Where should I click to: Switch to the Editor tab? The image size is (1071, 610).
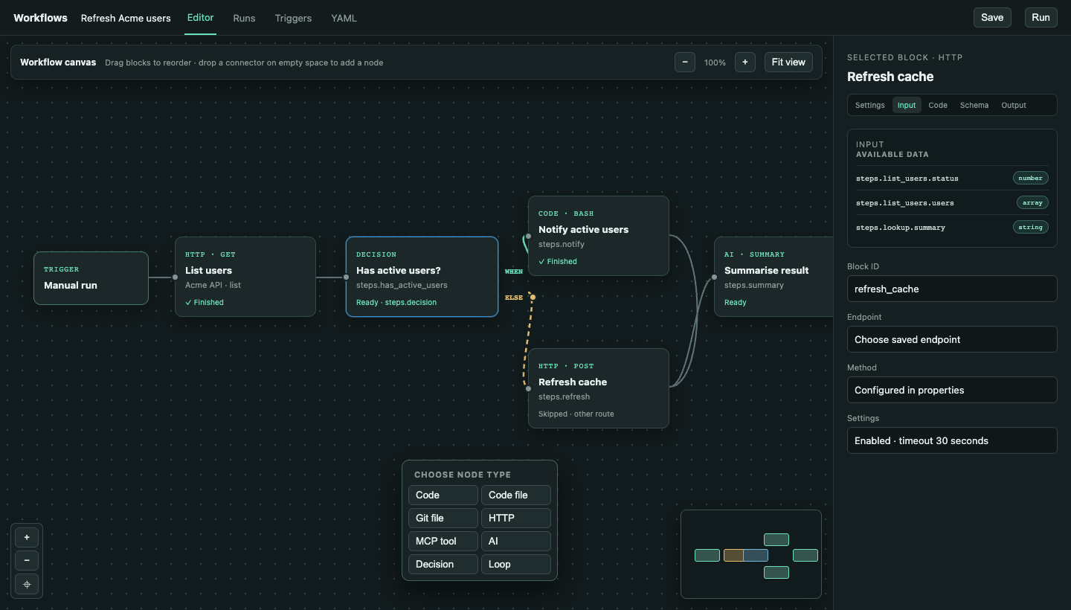pos(200,18)
